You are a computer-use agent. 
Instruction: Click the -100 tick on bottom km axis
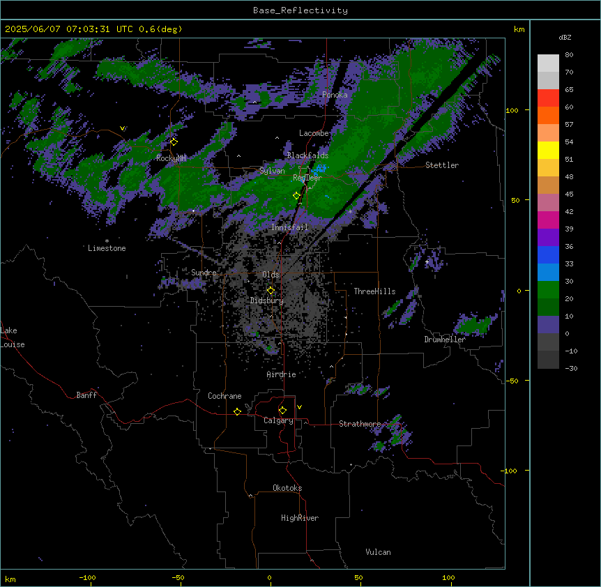coord(87,577)
